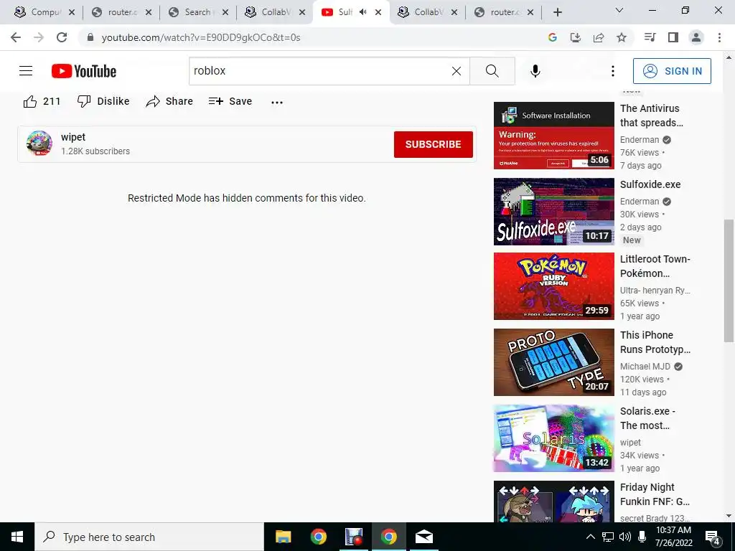
Task: Open Friday Night Funkin video thumbnail
Action: pos(553,501)
